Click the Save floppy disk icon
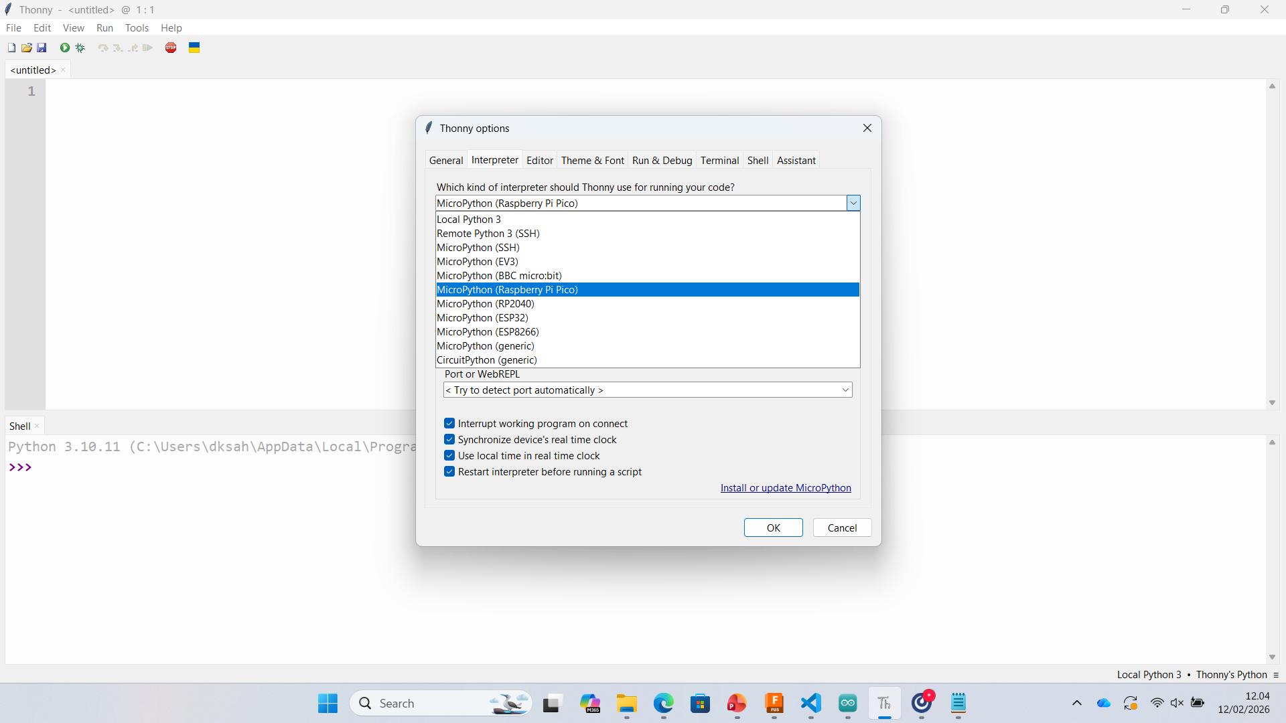The width and height of the screenshot is (1286, 723). (x=42, y=48)
